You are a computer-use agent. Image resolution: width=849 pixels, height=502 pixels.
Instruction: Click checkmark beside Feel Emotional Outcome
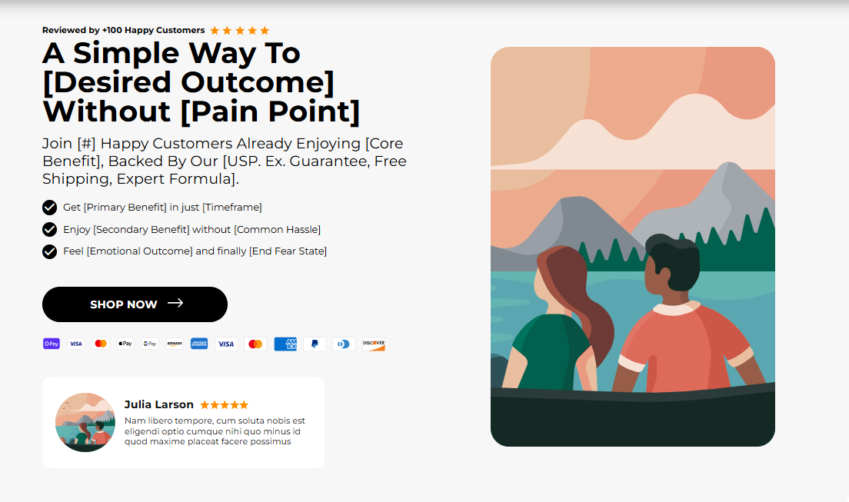[49, 252]
